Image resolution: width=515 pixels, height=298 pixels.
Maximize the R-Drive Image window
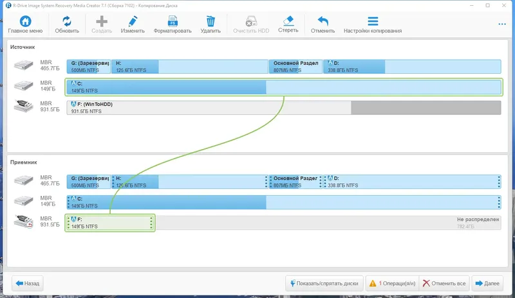488,5
